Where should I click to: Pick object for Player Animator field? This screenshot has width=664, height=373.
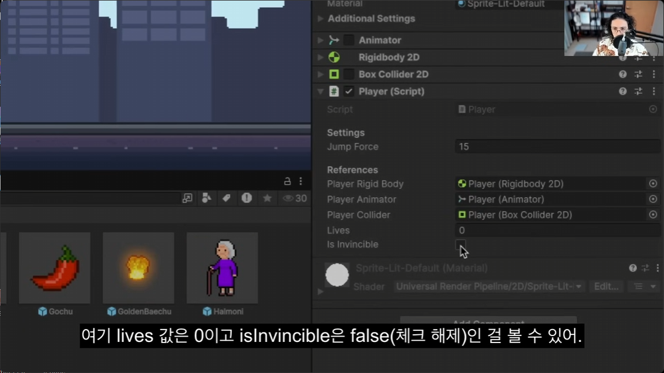pyautogui.click(x=653, y=199)
